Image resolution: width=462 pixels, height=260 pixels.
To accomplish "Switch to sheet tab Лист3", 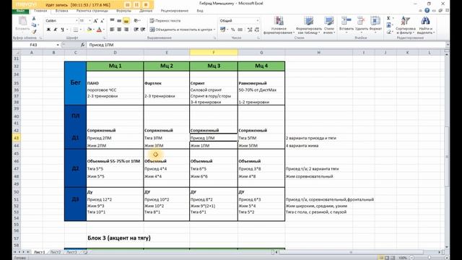I will pos(71,252).
